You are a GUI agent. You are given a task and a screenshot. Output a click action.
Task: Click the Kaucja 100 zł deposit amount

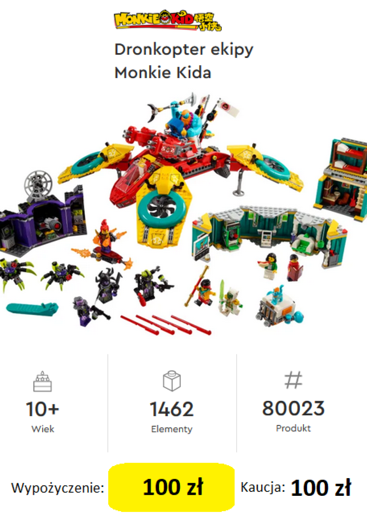(x=320, y=488)
